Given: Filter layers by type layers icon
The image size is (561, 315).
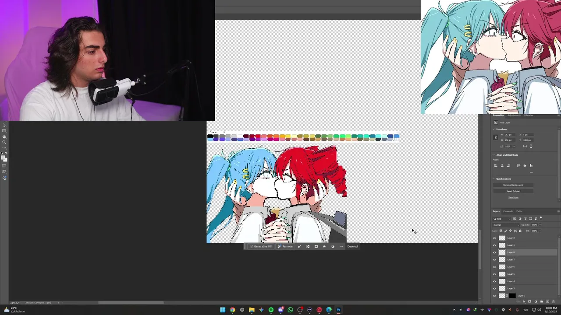Looking at the screenshot, I should [525, 219].
